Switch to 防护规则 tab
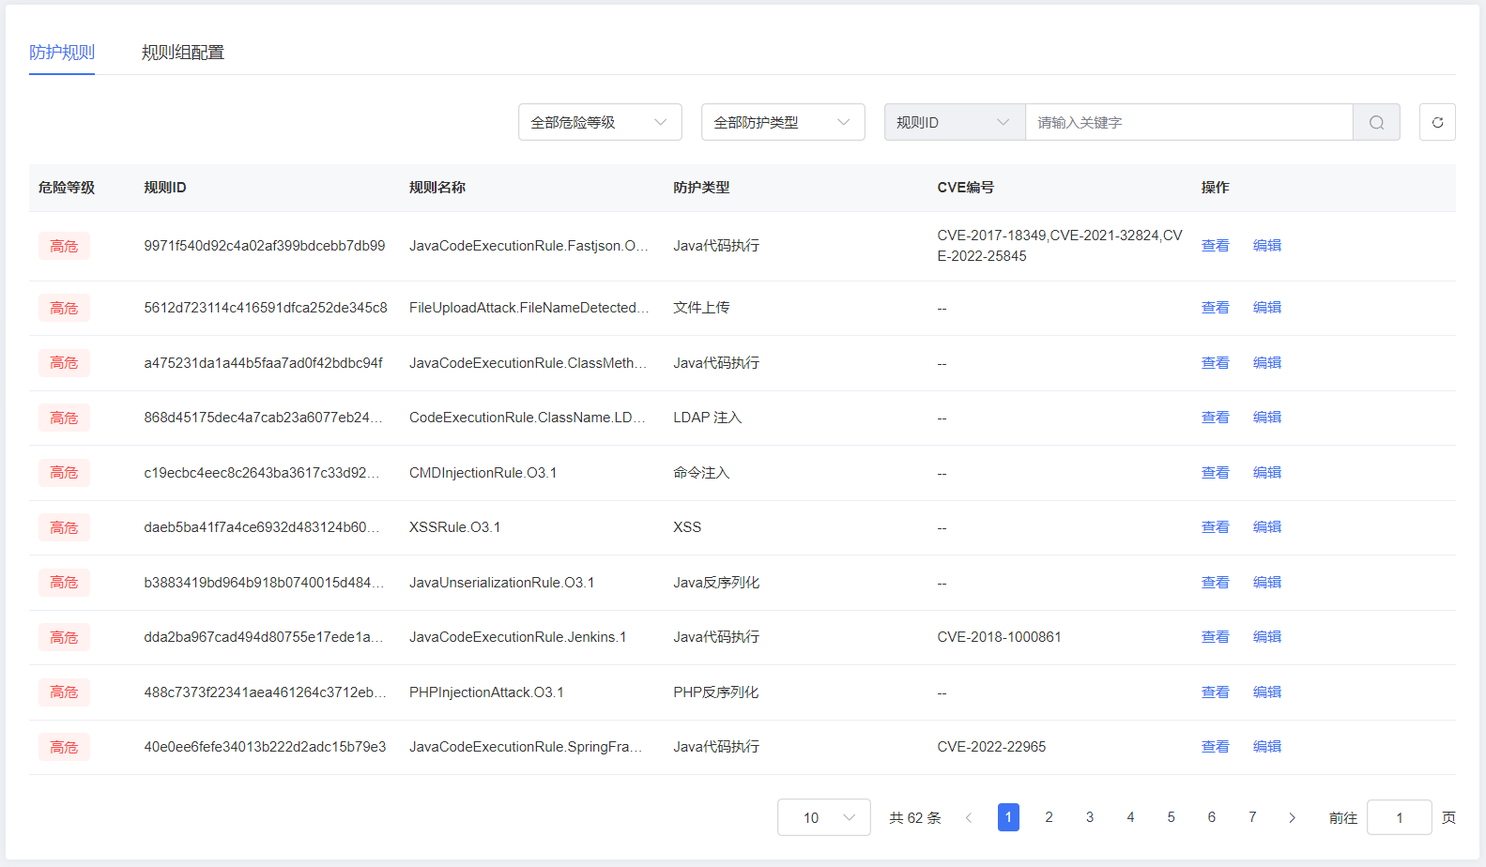The width and height of the screenshot is (1486, 867). (62, 53)
